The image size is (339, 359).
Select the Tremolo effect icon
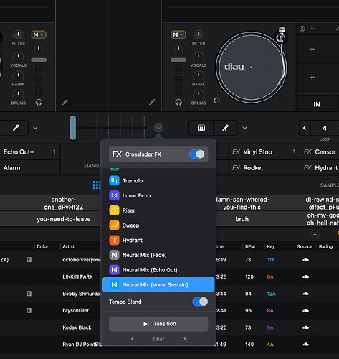pos(114,181)
